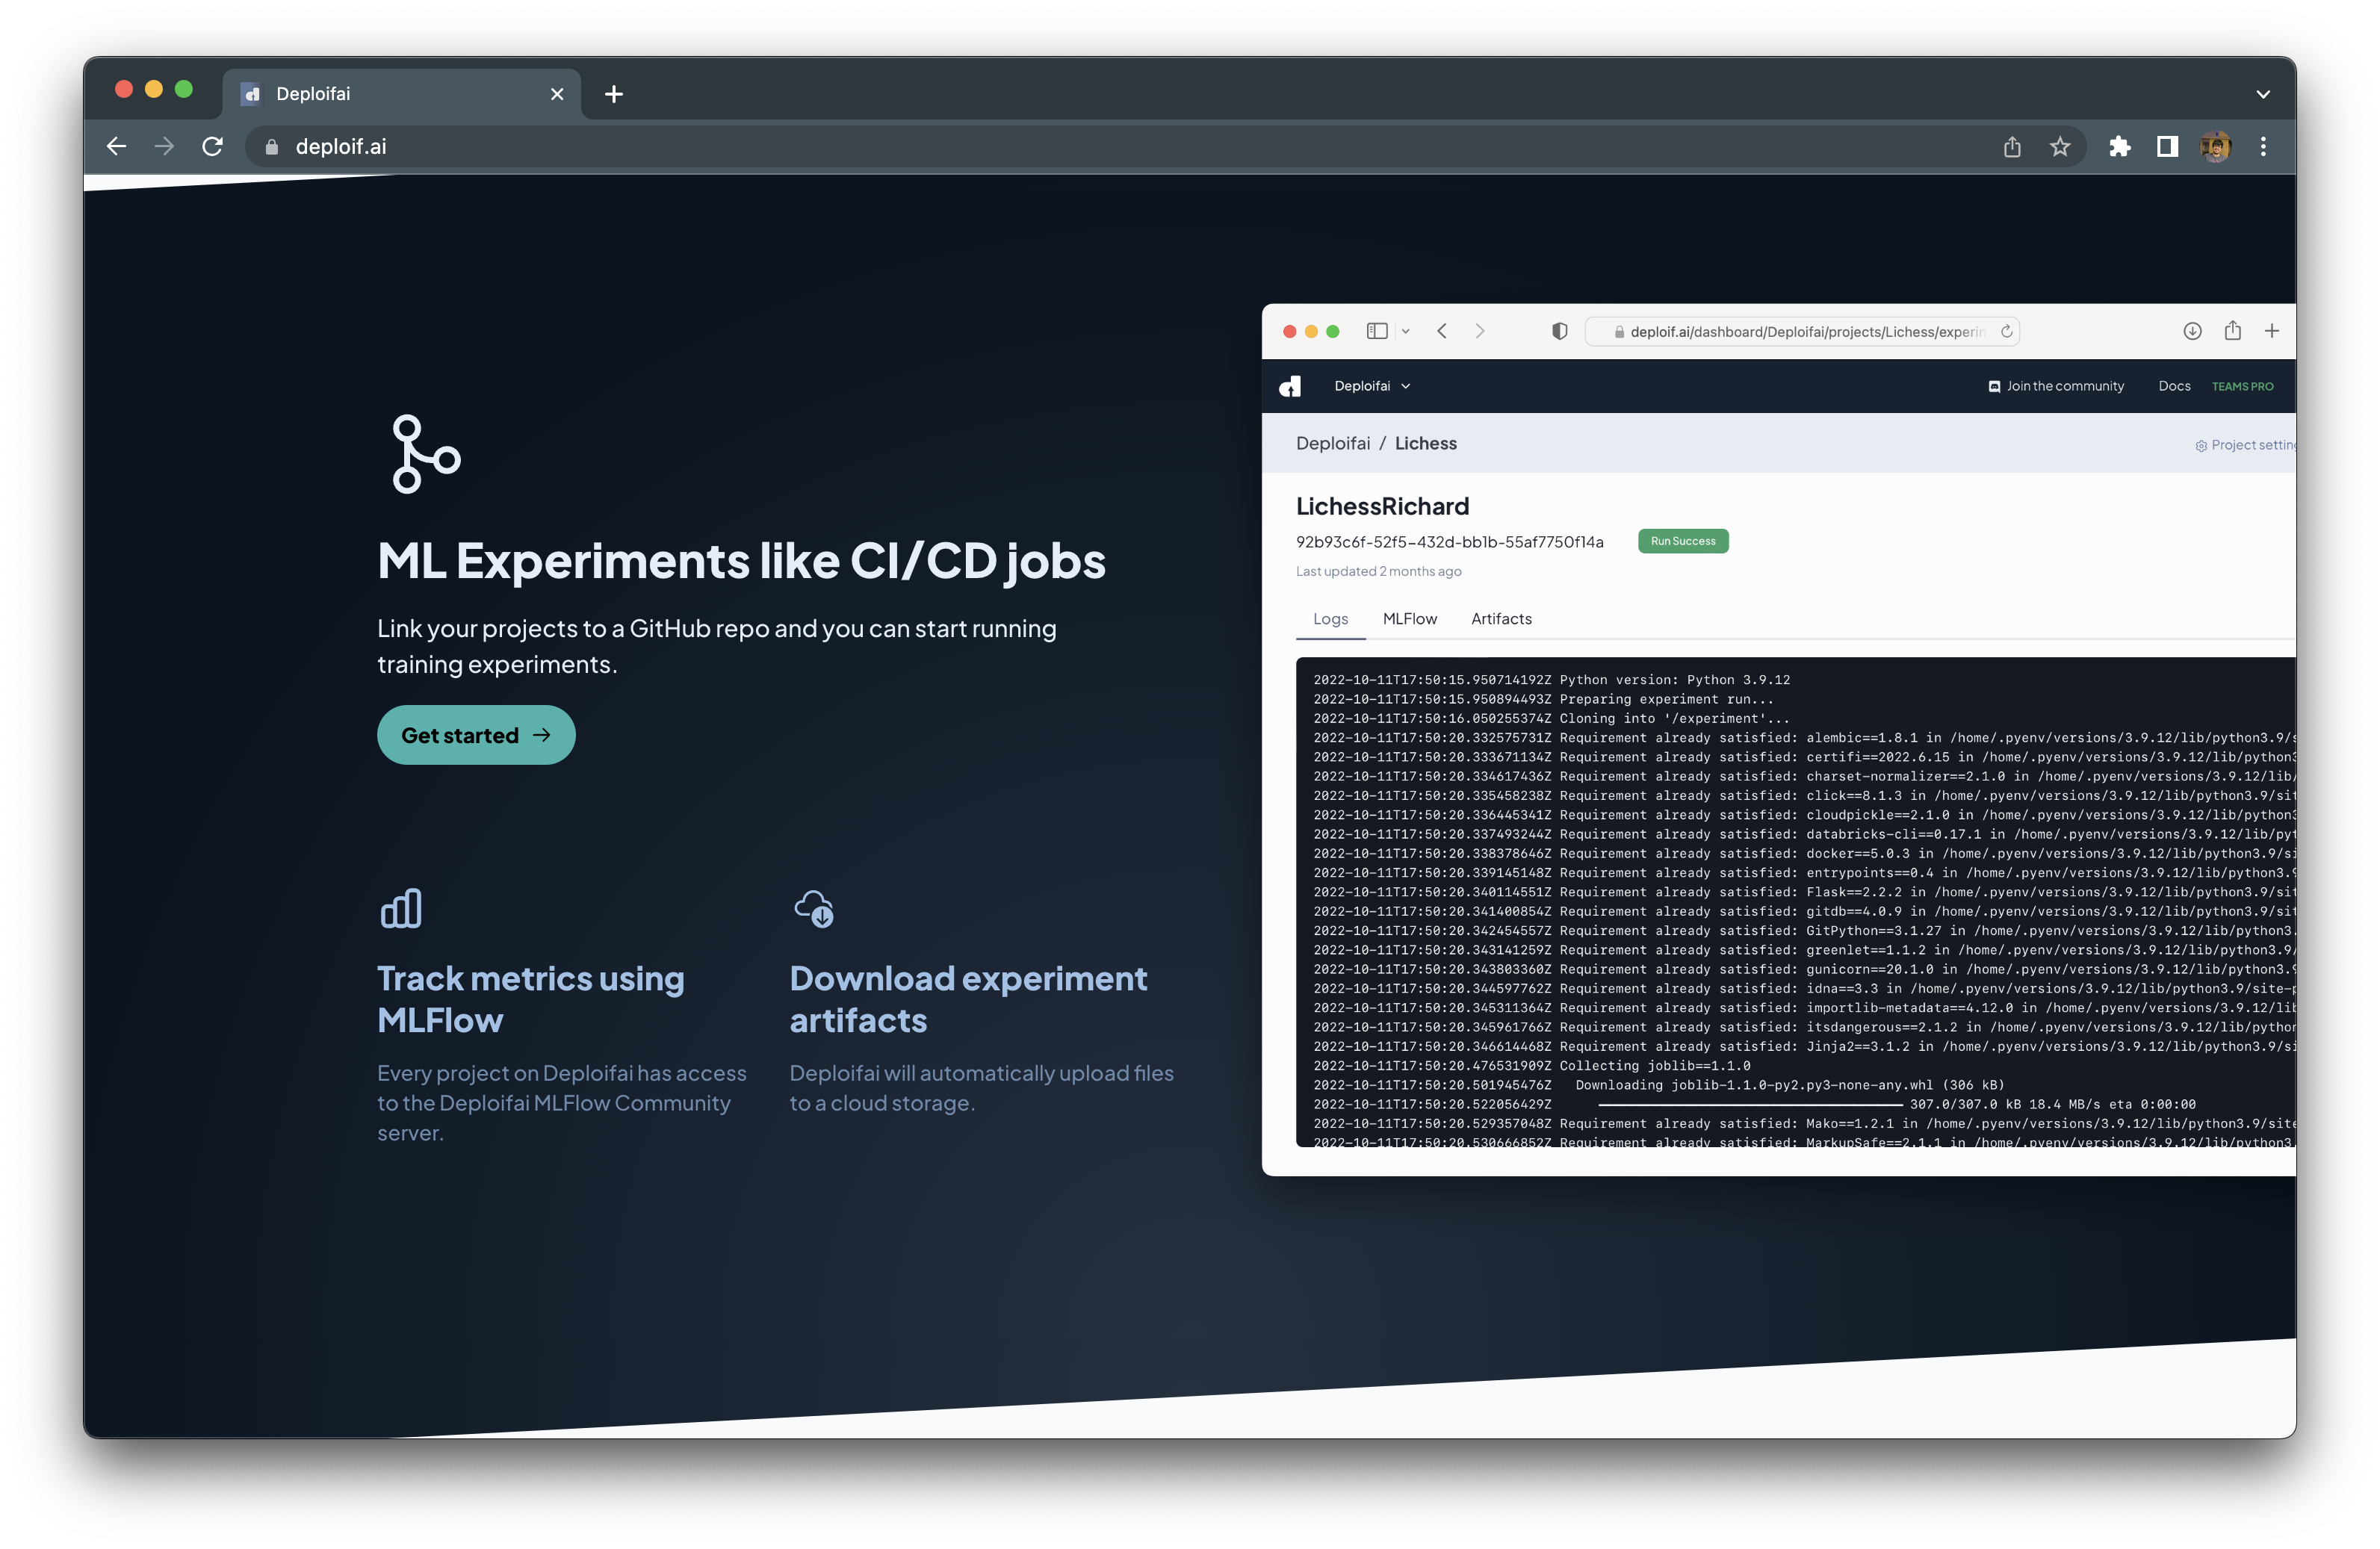Reload the deploif.ai page
This screenshot has height=1549, width=2380.
(212, 147)
